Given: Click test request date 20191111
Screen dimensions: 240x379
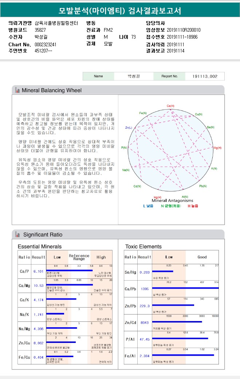Looking at the screenshot, I should (x=176, y=44).
